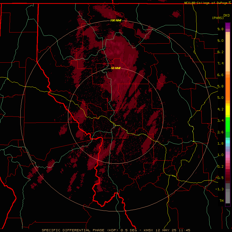232x232 pixels.
Task: Click the -1.3 value on color scale
Action: click(220, 189)
